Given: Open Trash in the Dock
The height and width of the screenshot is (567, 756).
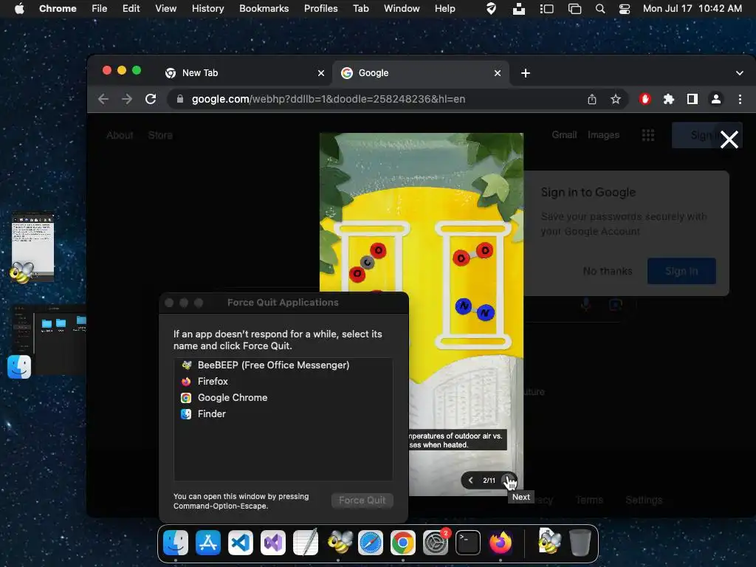Looking at the screenshot, I should click(580, 543).
